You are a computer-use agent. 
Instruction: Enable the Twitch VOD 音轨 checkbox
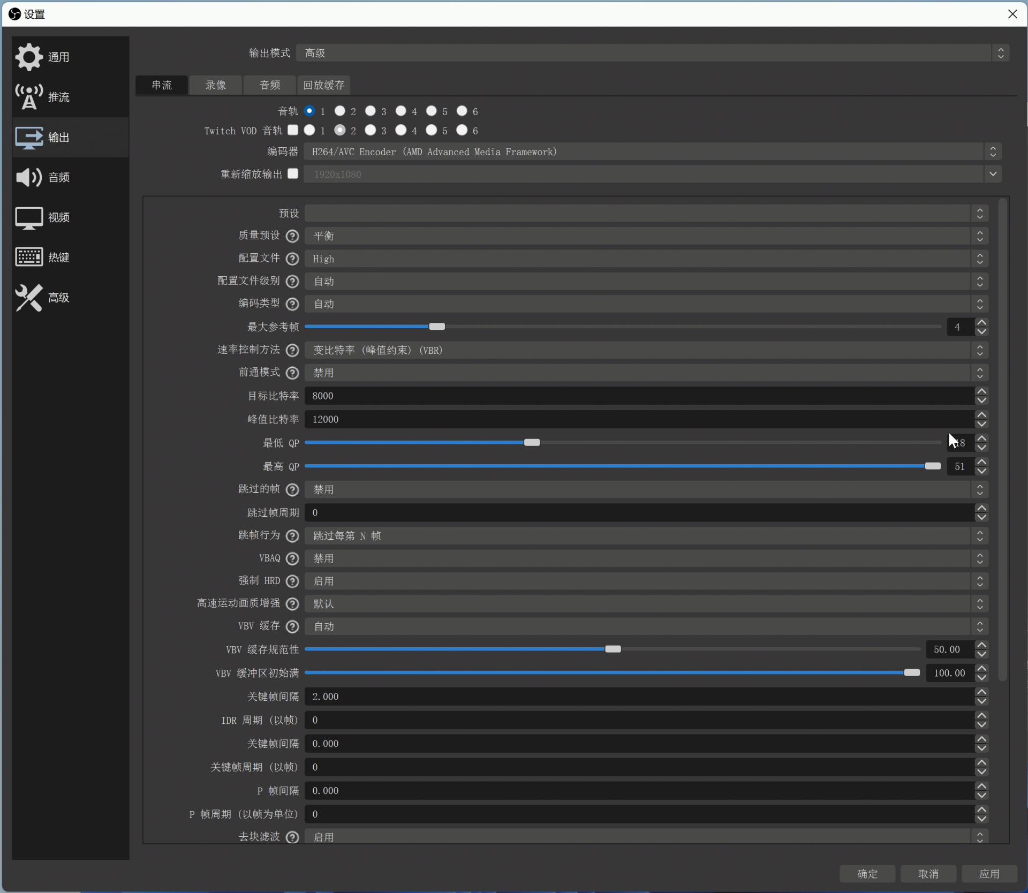click(293, 130)
